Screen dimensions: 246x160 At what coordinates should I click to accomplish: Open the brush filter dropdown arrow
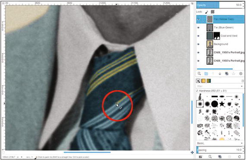(242, 86)
